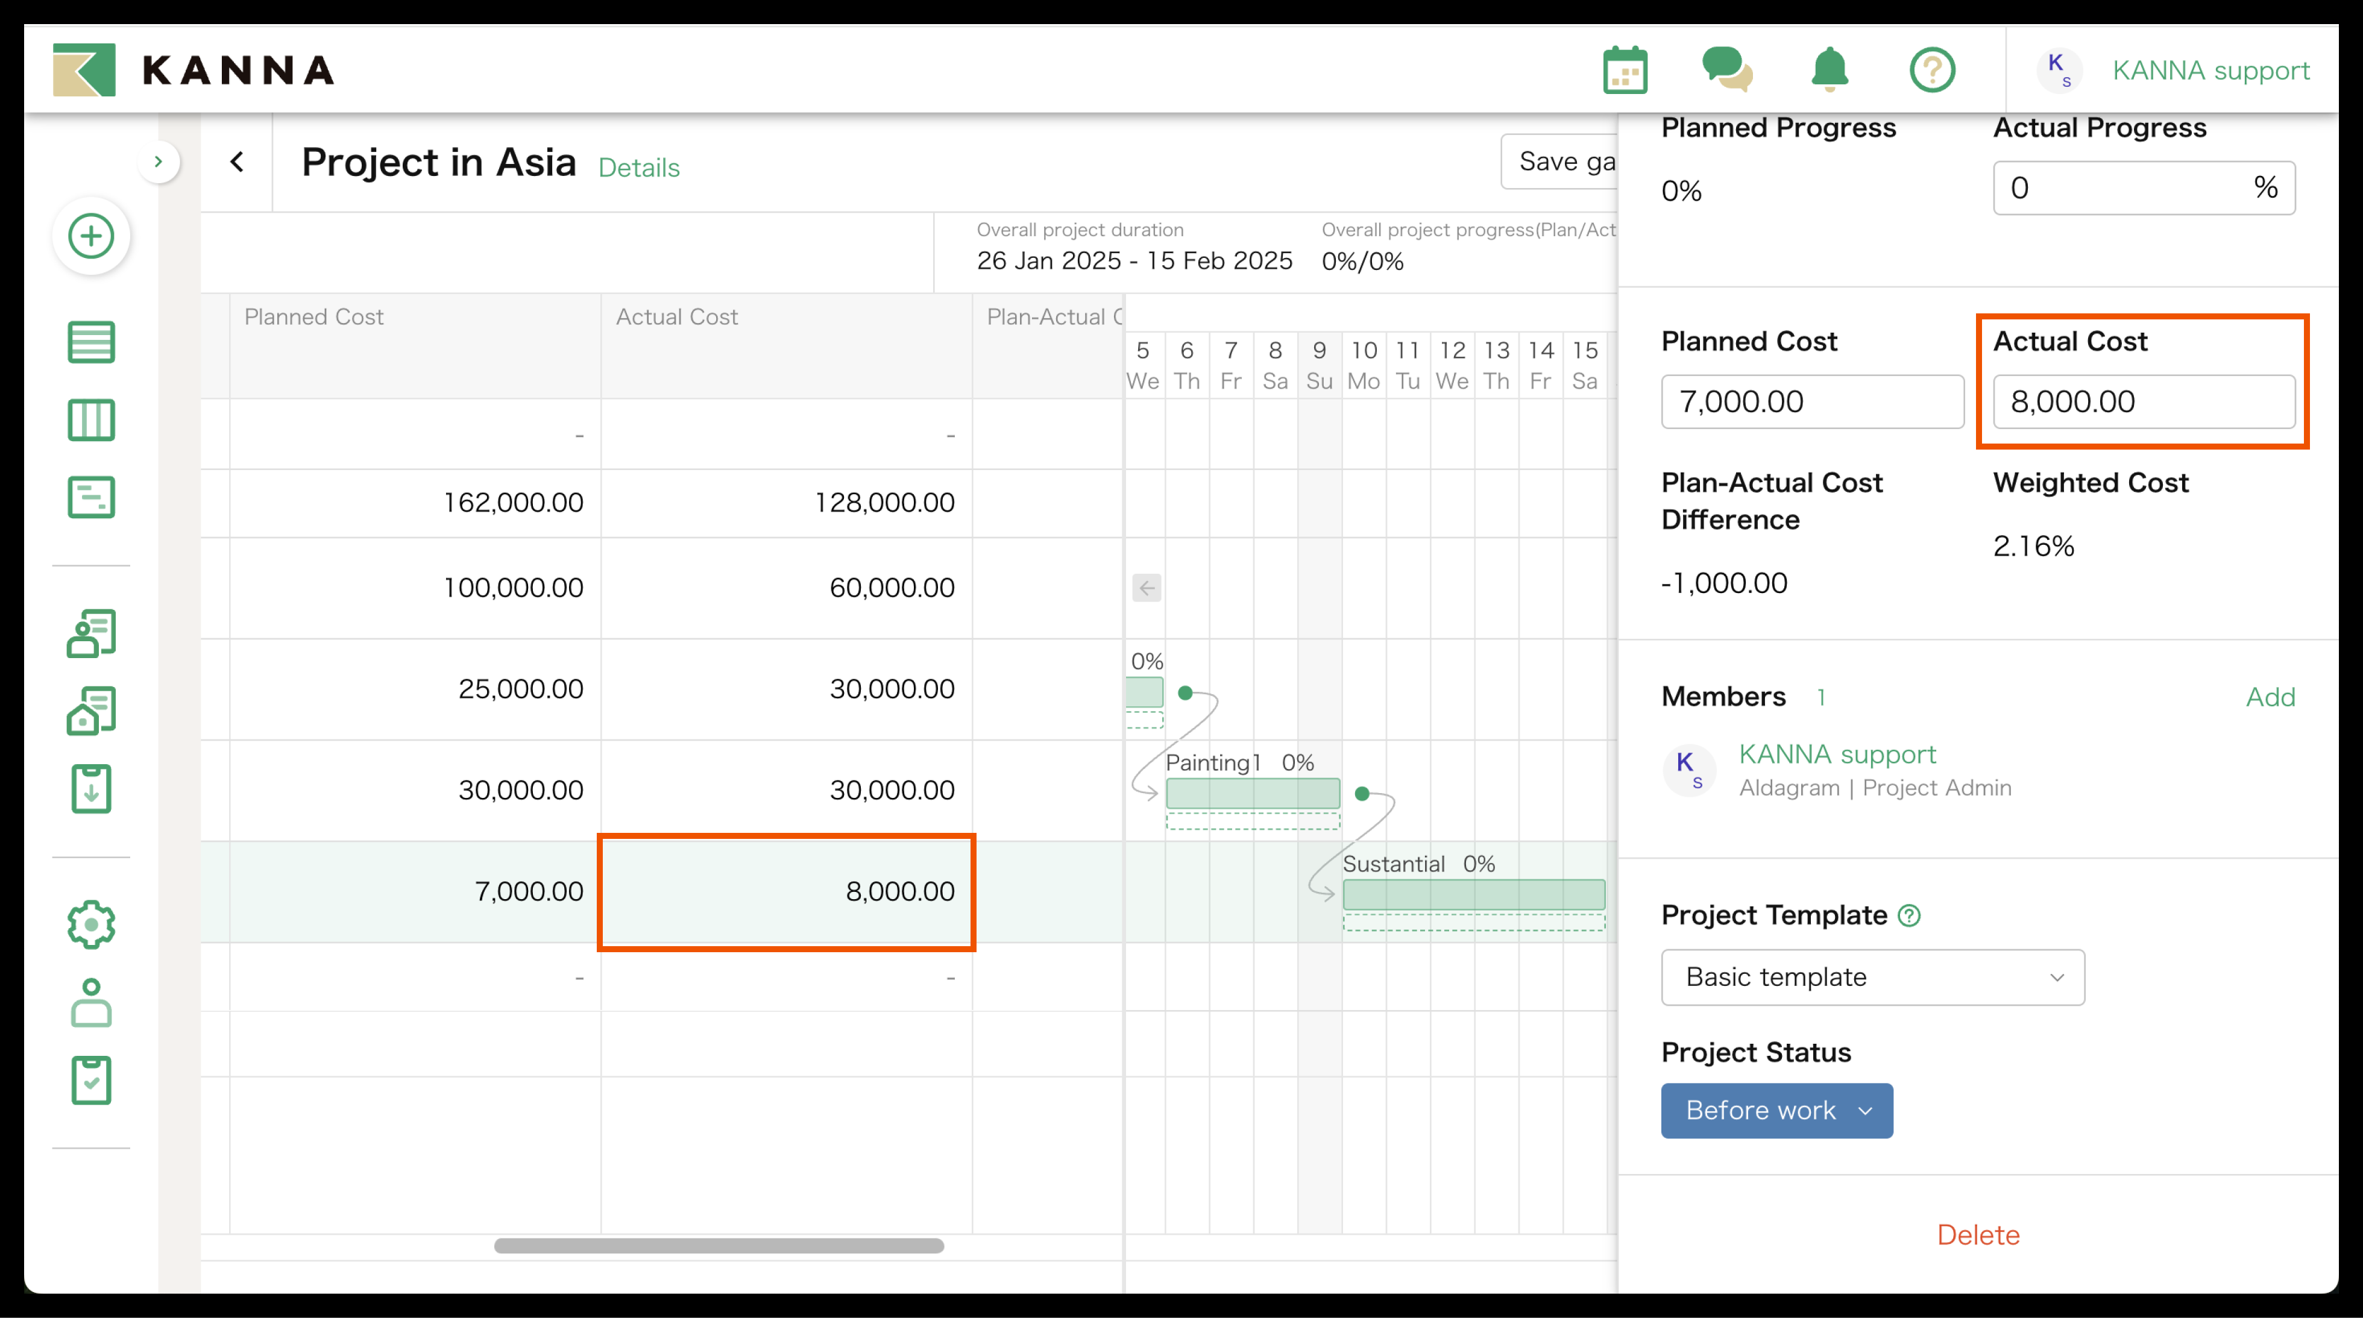Click the clipboard check sidebar icon
The height and width of the screenshot is (1318, 2363).
click(x=91, y=1079)
